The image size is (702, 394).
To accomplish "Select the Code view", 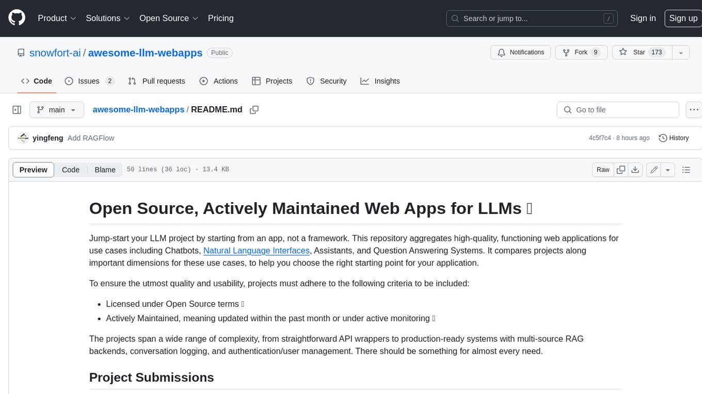I will tap(71, 170).
